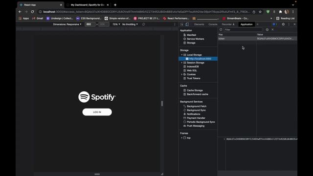This screenshot has height=176, width=313.
Task: Expand the Session Storage node
Action: [182, 63]
